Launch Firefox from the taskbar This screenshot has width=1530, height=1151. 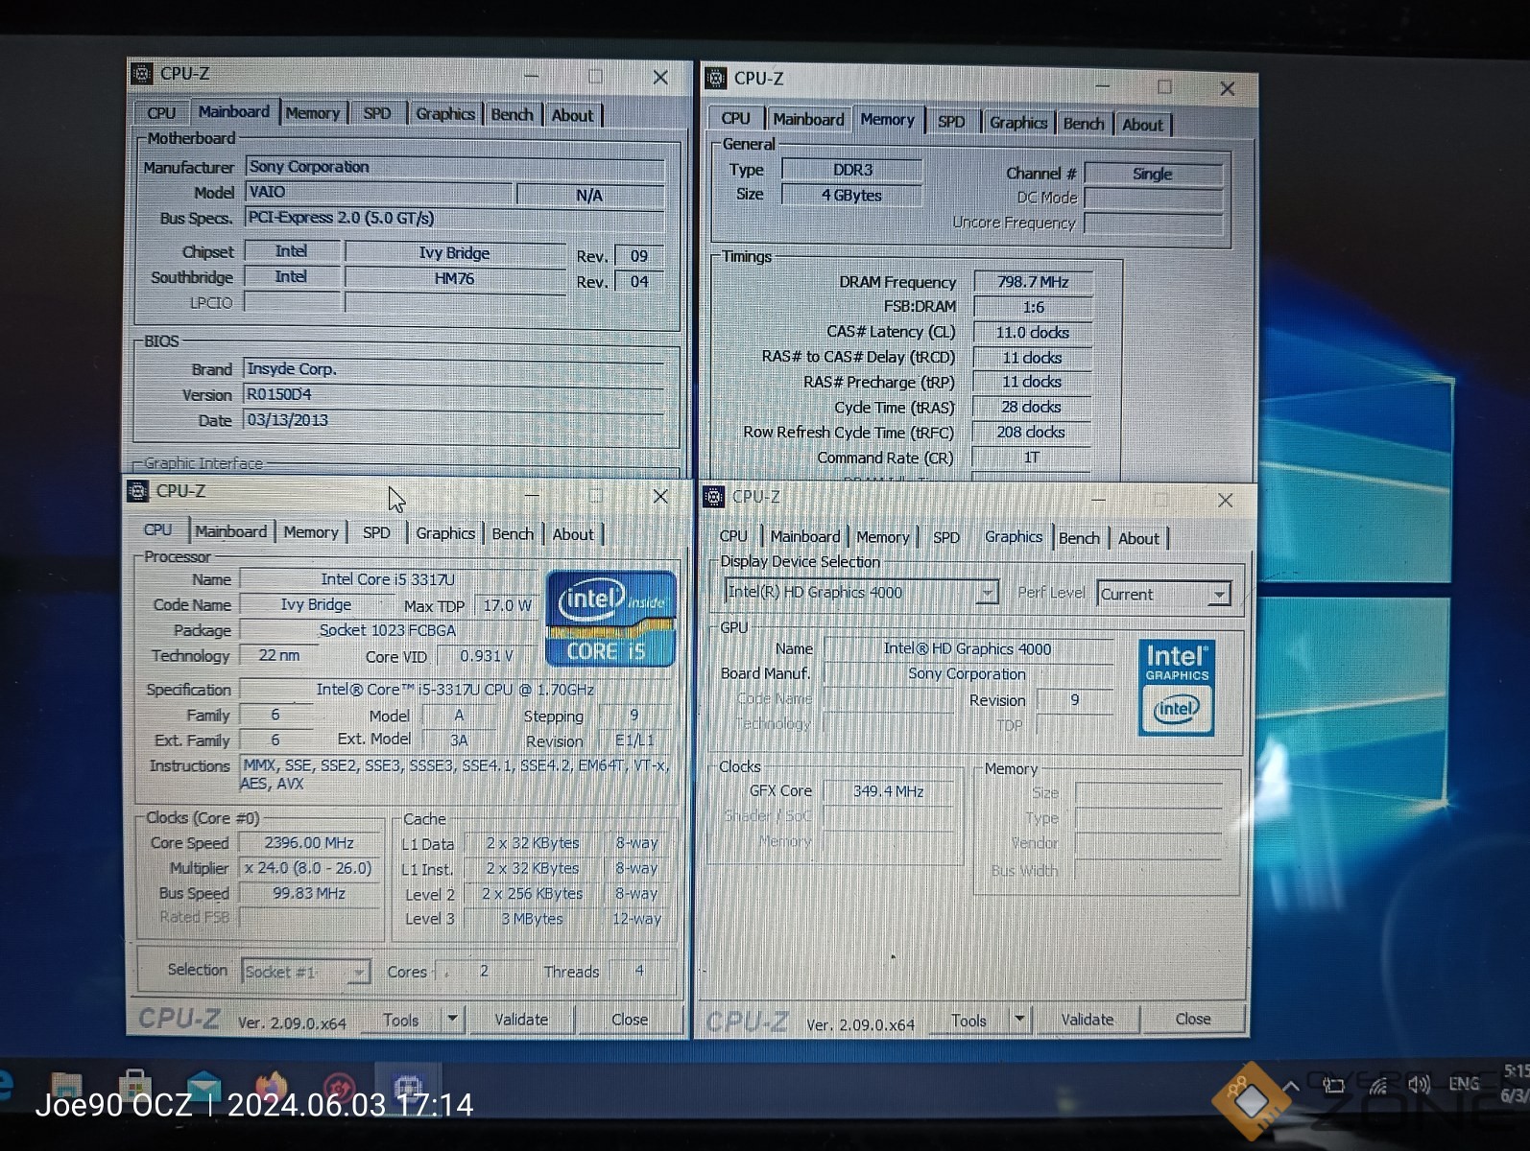pyautogui.click(x=271, y=1088)
